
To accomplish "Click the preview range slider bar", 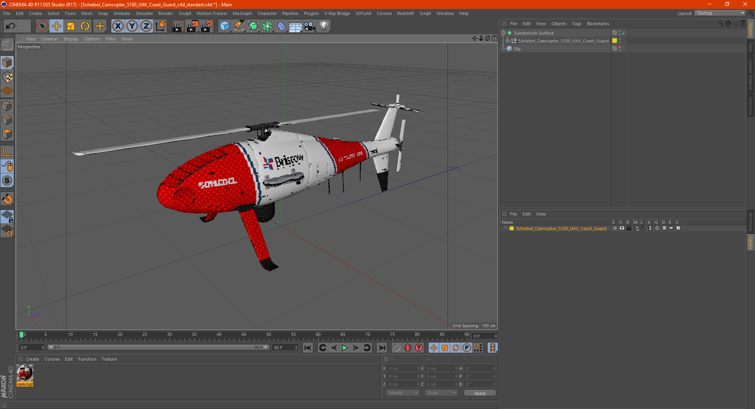I will [158, 347].
